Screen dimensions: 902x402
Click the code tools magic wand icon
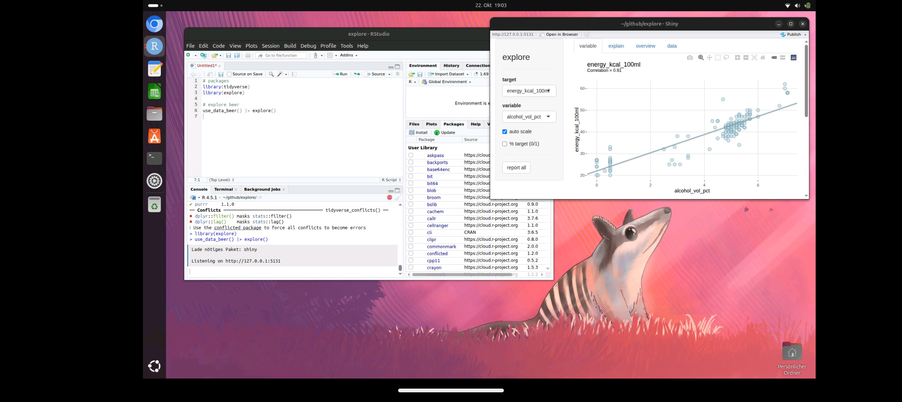coord(280,74)
